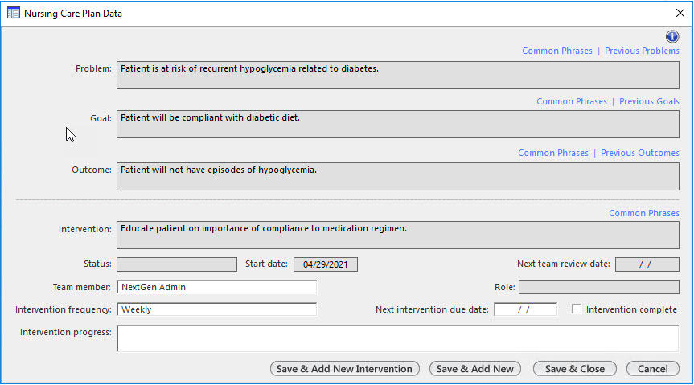Tick the Intervention complete checkbox
Screen dimensions: 694x385
pos(577,309)
